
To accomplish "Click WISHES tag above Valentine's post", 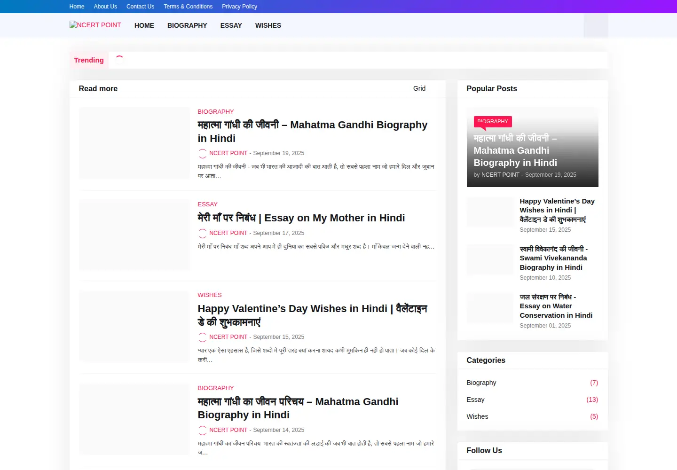I will point(210,295).
